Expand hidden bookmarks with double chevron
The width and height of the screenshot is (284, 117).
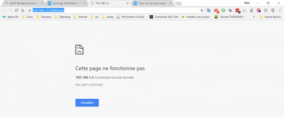tap(254, 17)
